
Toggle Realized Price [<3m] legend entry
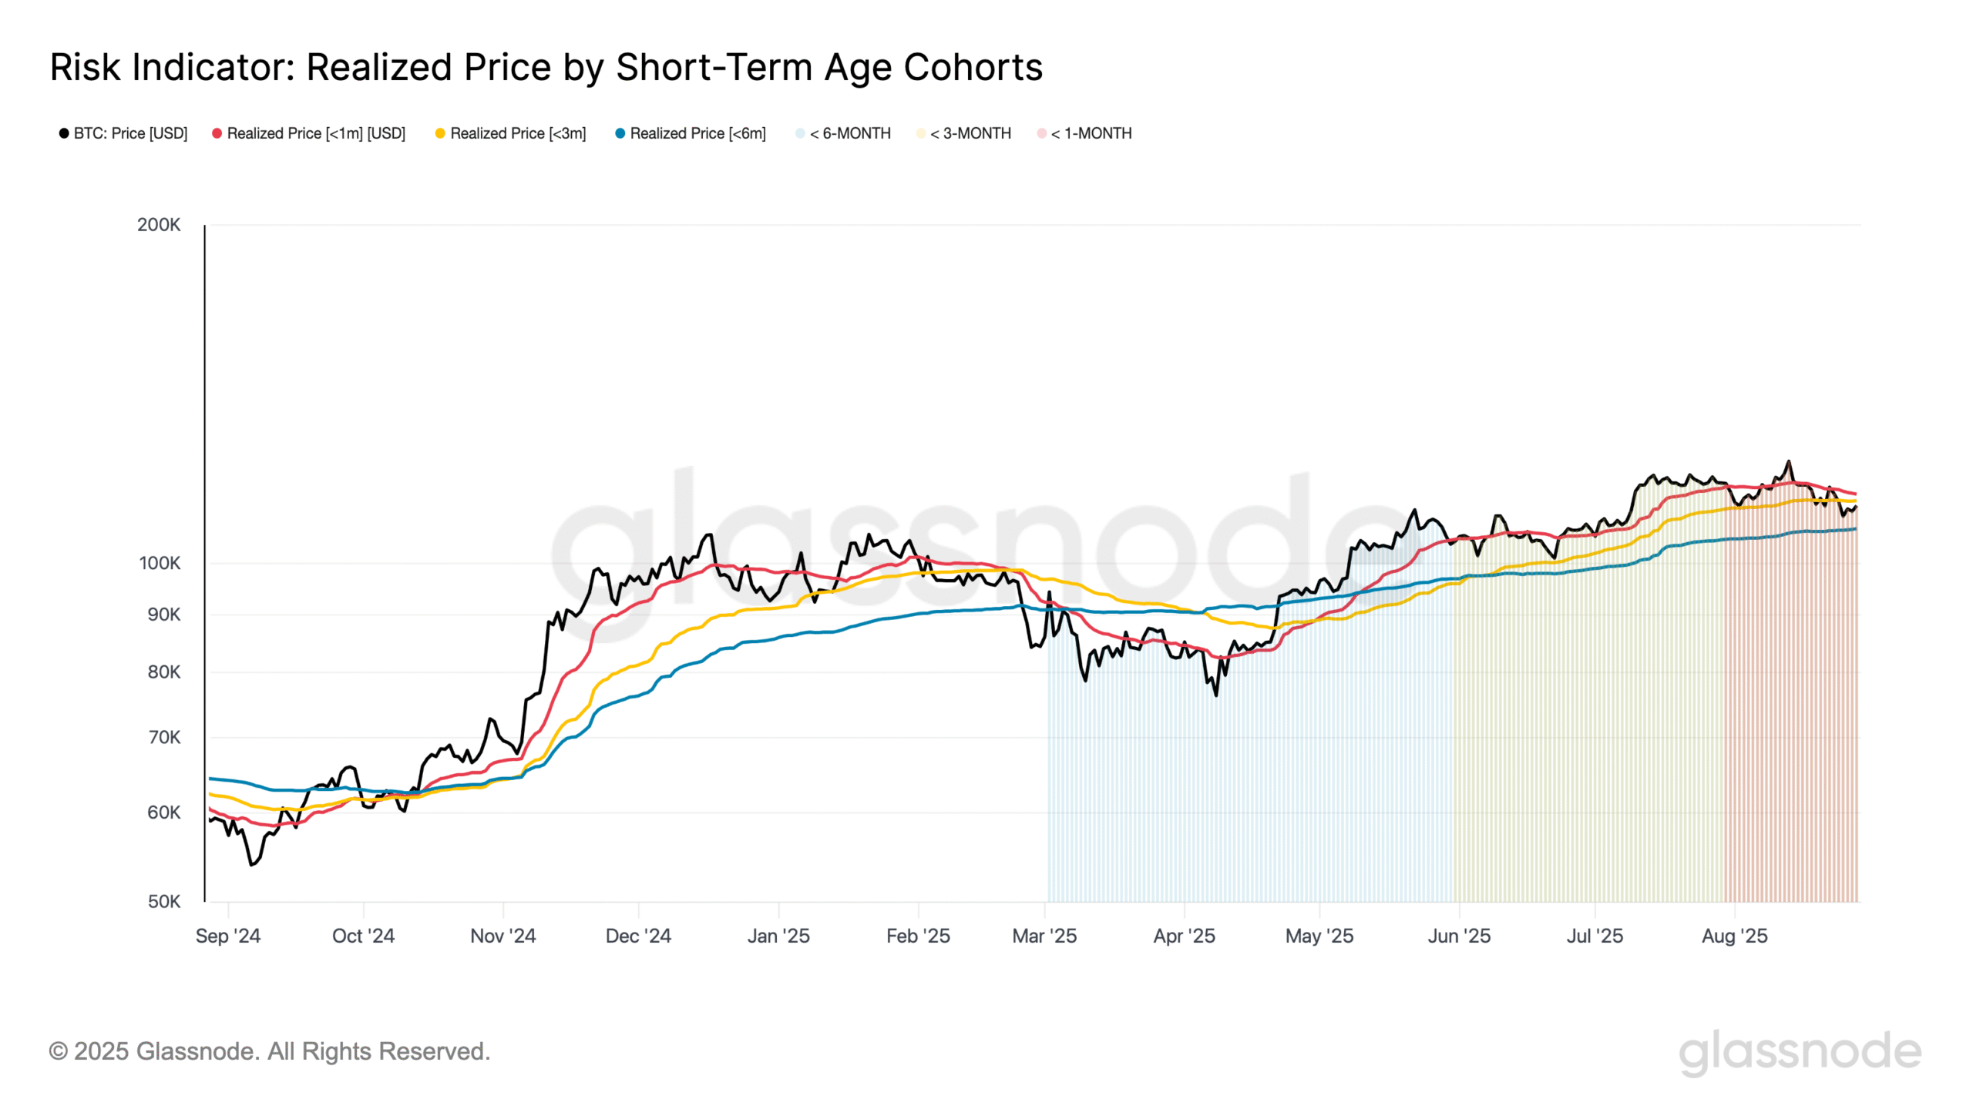click(x=511, y=133)
